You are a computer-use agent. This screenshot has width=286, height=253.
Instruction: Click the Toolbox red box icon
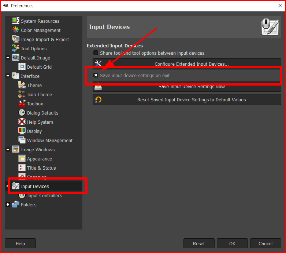pyautogui.click(x=22, y=103)
